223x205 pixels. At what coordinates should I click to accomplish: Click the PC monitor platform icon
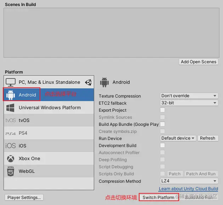[11, 82]
